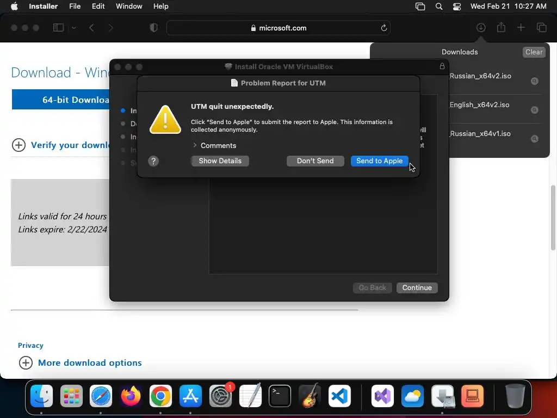This screenshot has height=418, width=557.
Task: Open the Window menu
Action: (129, 6)
